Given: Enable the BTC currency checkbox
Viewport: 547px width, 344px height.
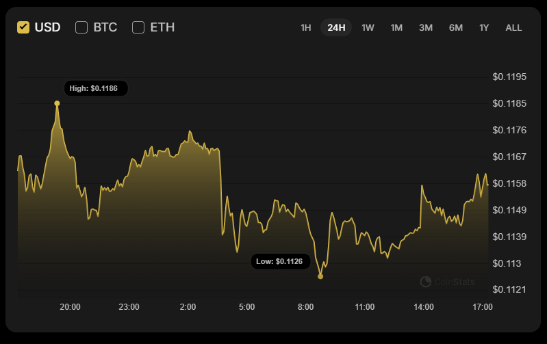Looking at the screenshot, I should (81, 27).
